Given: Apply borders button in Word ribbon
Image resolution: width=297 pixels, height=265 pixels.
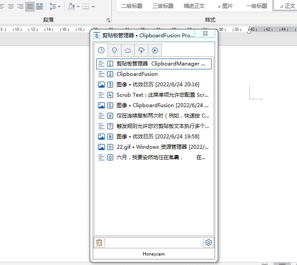Looking at the screenshot, I should click(85, 7).
